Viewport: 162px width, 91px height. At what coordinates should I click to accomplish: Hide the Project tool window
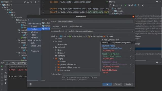click(39, 2)
